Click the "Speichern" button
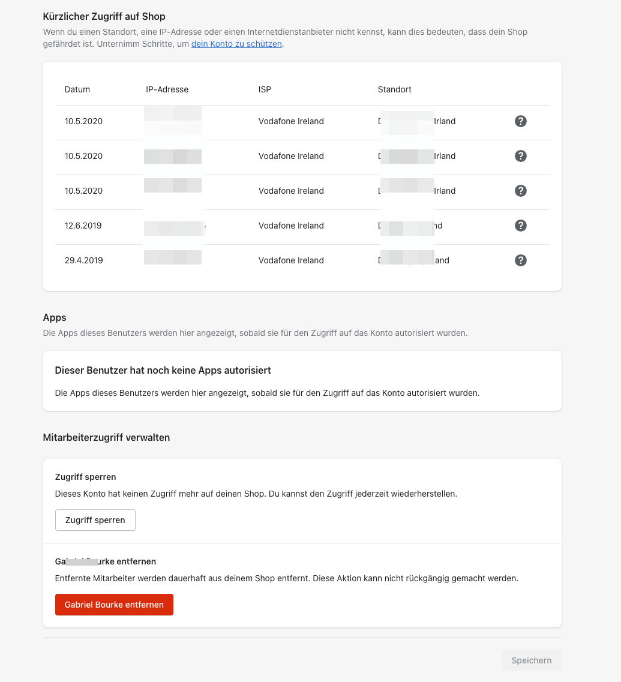The width and height of the screenshot is (621, 682). tap(531, 660)
